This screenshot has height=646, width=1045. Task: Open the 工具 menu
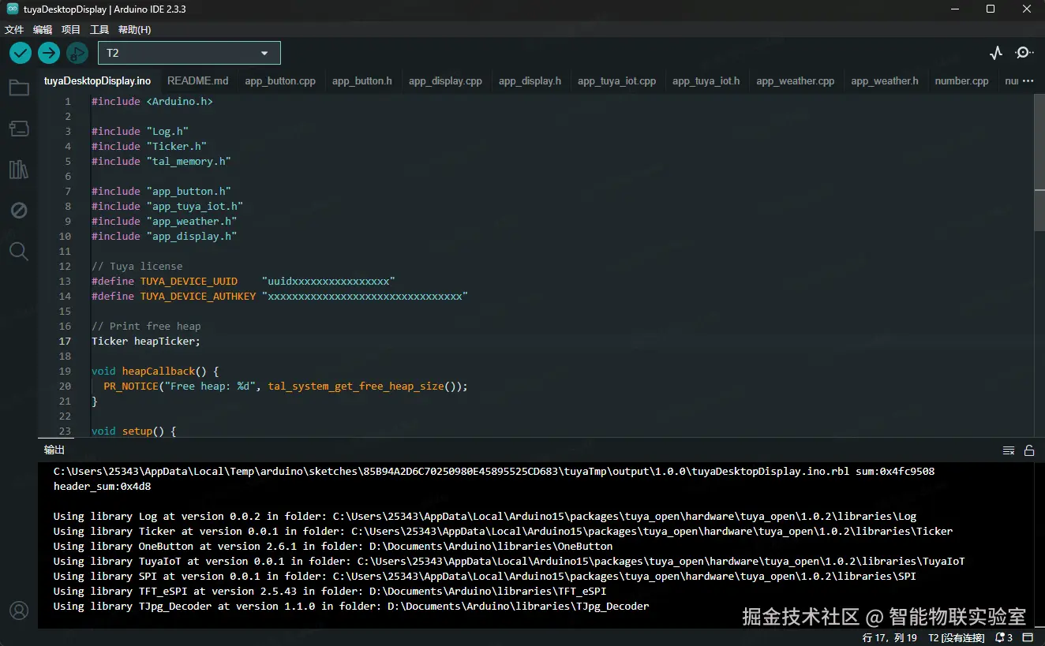tap(99, 30)
